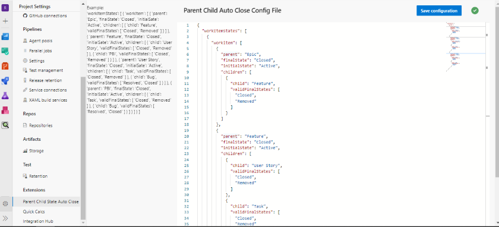The image size is (499, 227).
Task: Select Quick Calcs extension
Action: point(34,212)
